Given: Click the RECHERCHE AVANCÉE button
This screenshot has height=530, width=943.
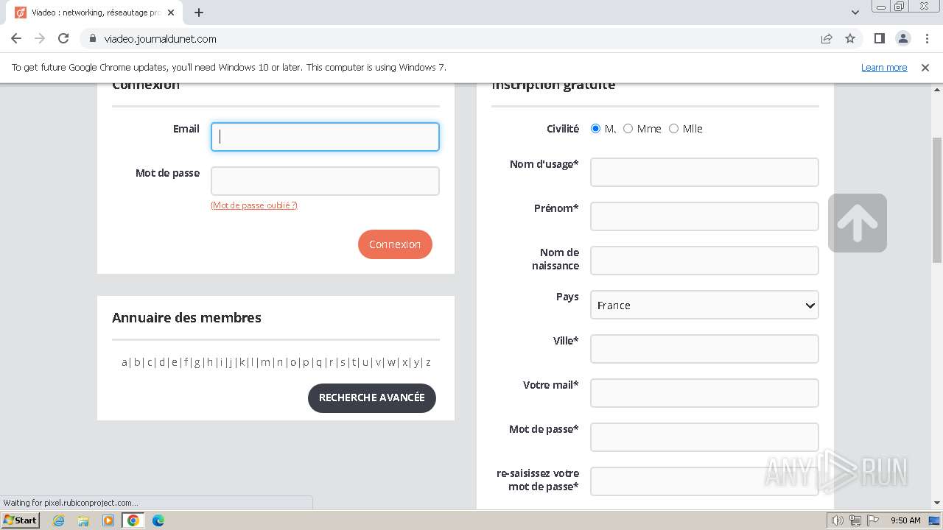Looking at the screenshot, I should point(372,397).
